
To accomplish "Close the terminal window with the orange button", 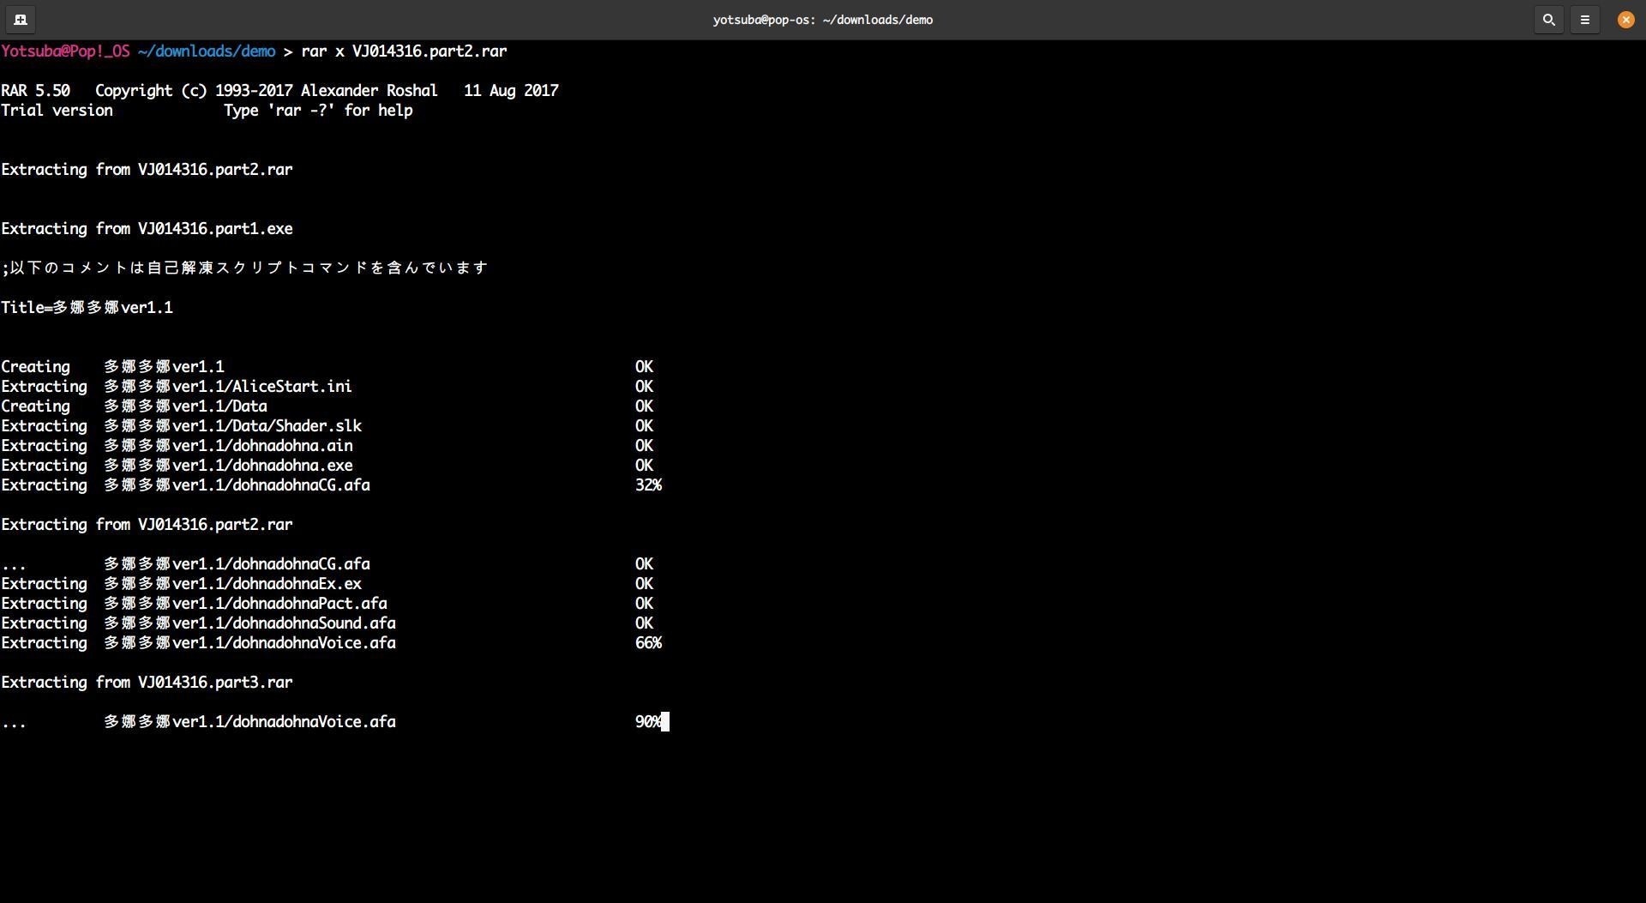I will (x=1625, y=19).
